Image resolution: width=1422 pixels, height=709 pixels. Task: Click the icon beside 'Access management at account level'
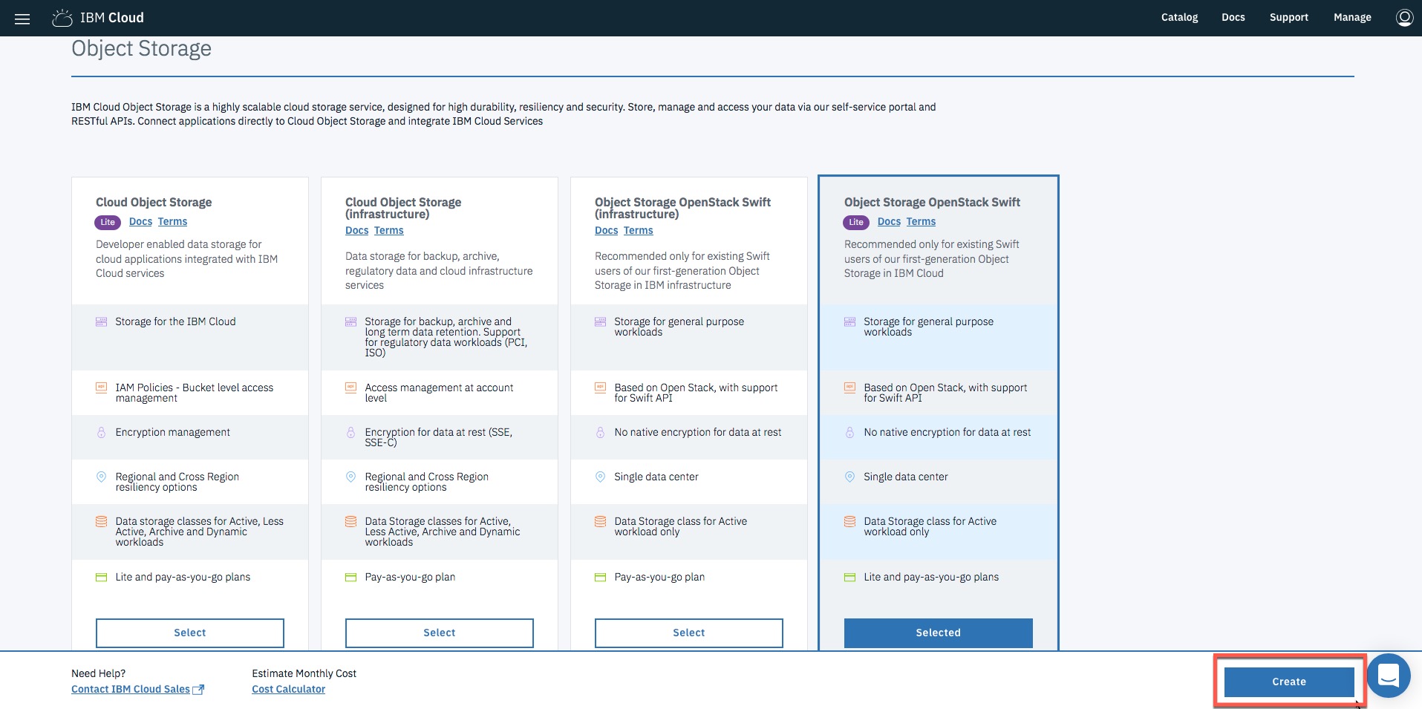(x=350, y=388)
